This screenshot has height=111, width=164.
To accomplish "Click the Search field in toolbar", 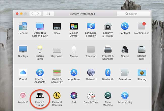I will [133, 14].
